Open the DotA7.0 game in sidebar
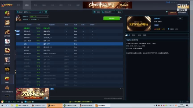193x108 pixels. (x=7, y=24)
